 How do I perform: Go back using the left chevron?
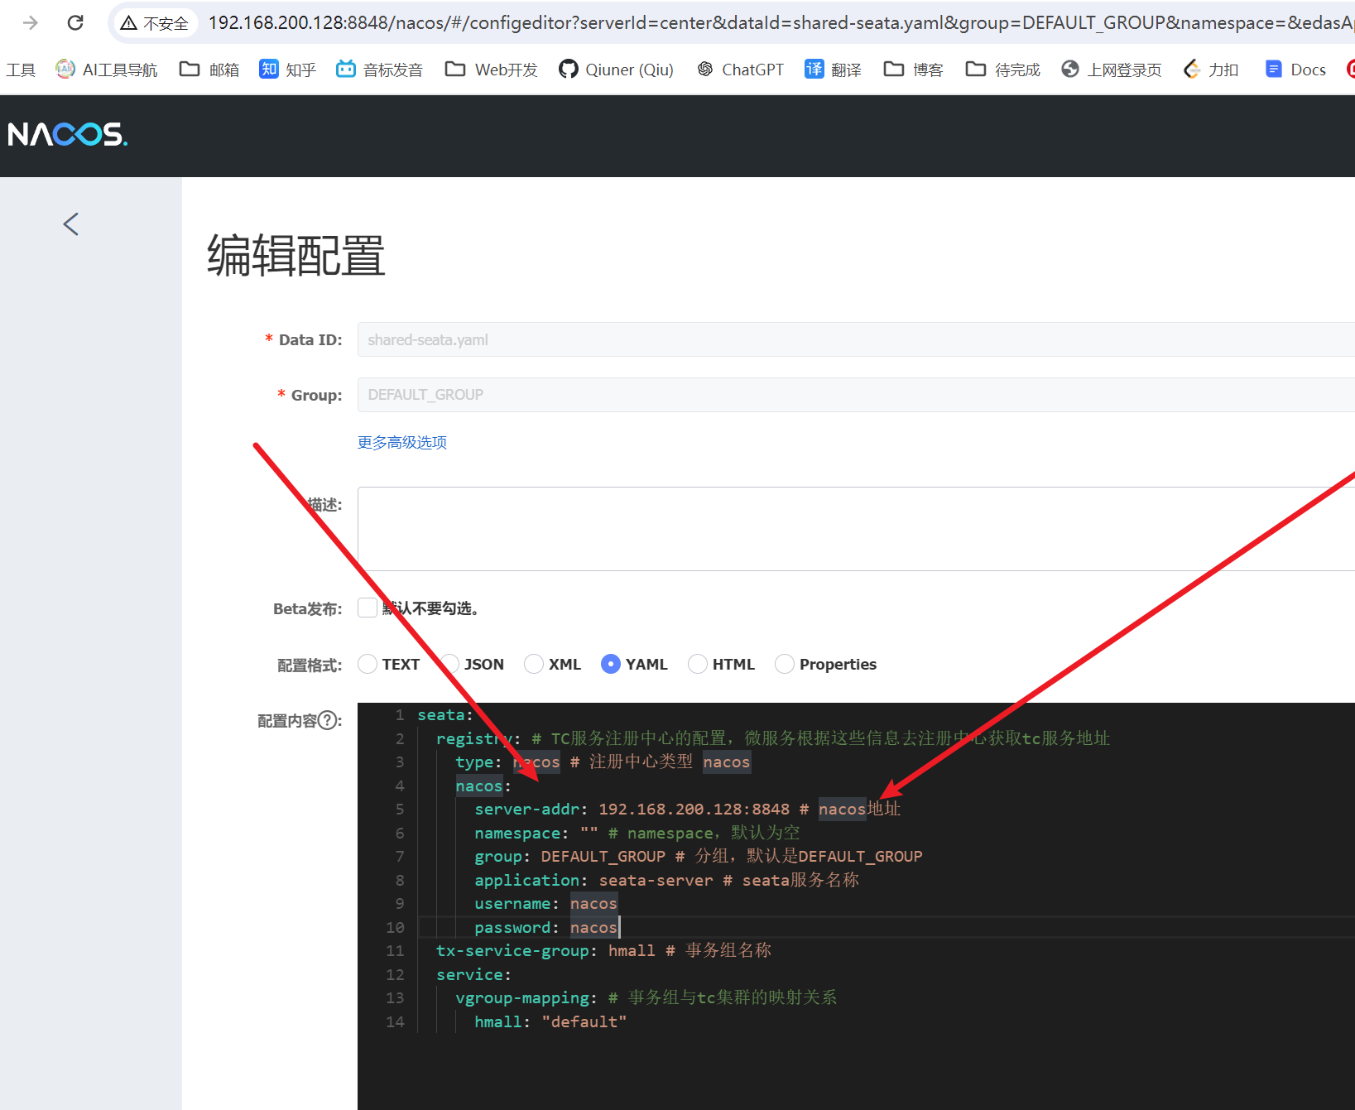71,223
